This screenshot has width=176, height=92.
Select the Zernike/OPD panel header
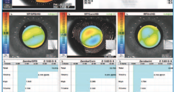tap(30, 61)
